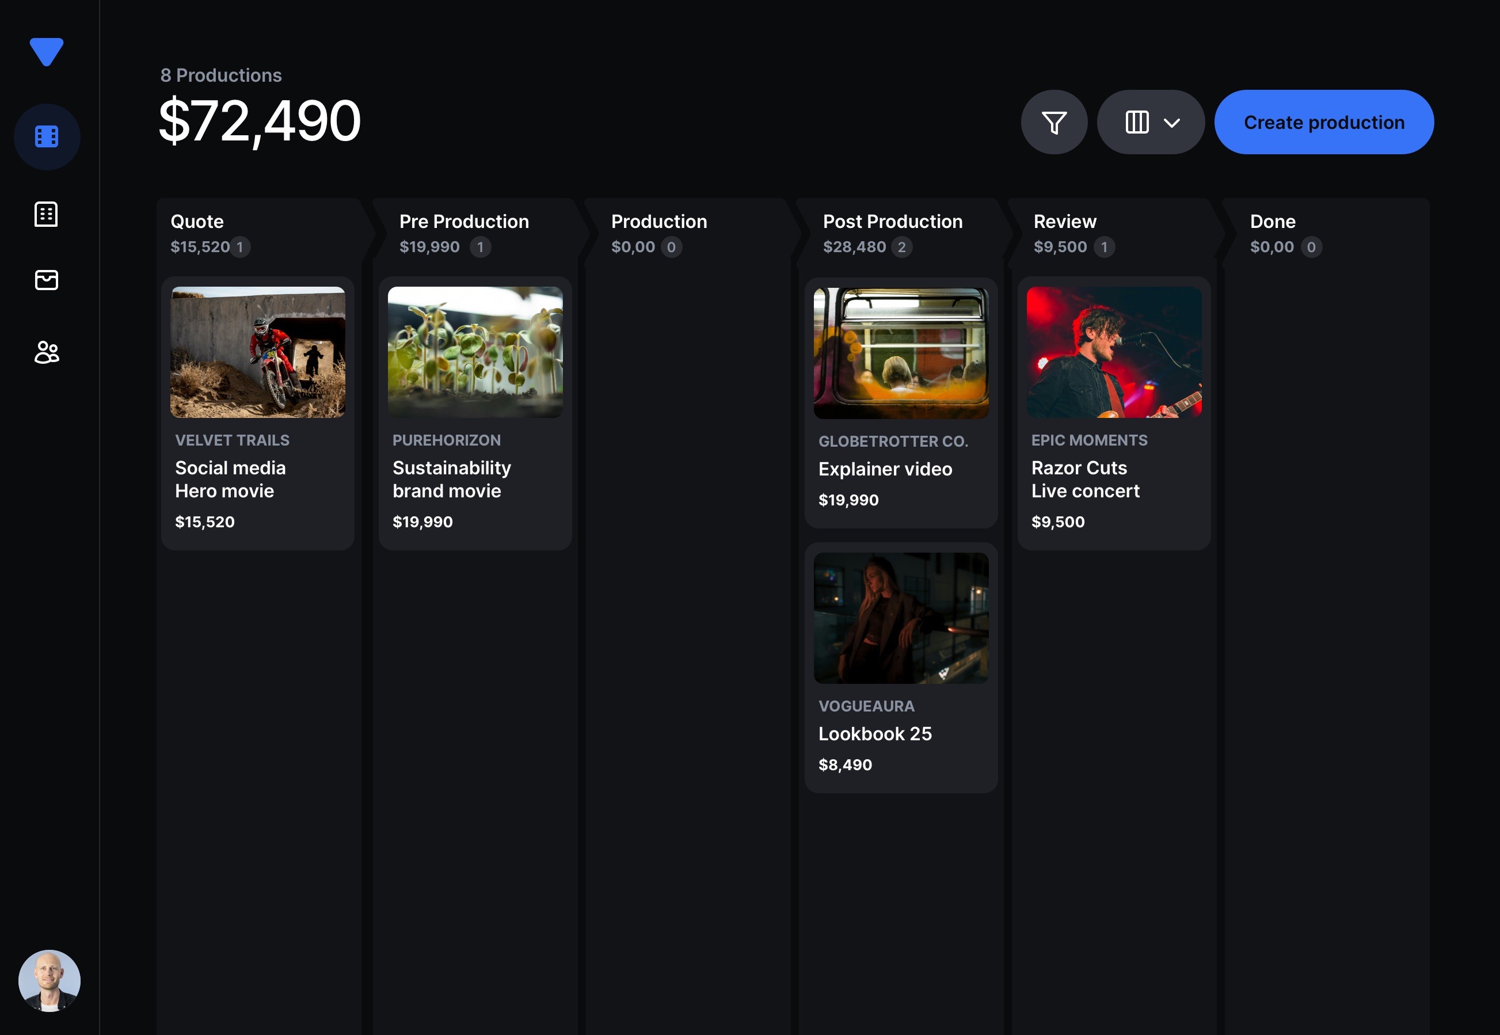1500x1035 pixels.
Task: Click the Lookbook 25 woman thumbnail
Action: pos(901,617)
